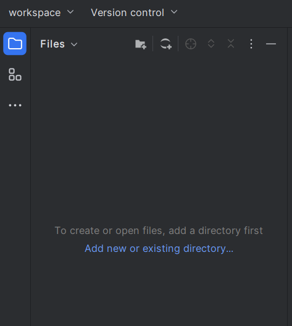Open the Structure tool window icon
The image size is (292, 326).
click(15, 75)
